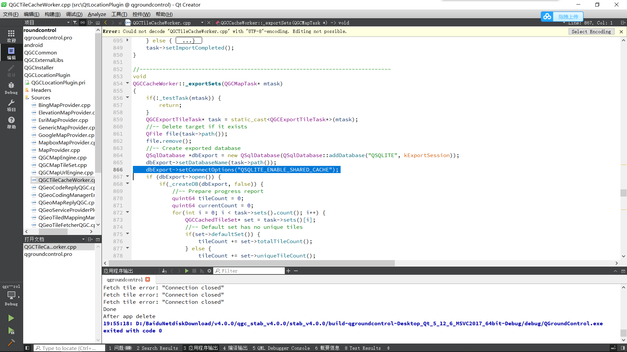Open GoogleMapProvider.cpp in project tree
This screenshot has height=352, width=627.
(66, 135)
